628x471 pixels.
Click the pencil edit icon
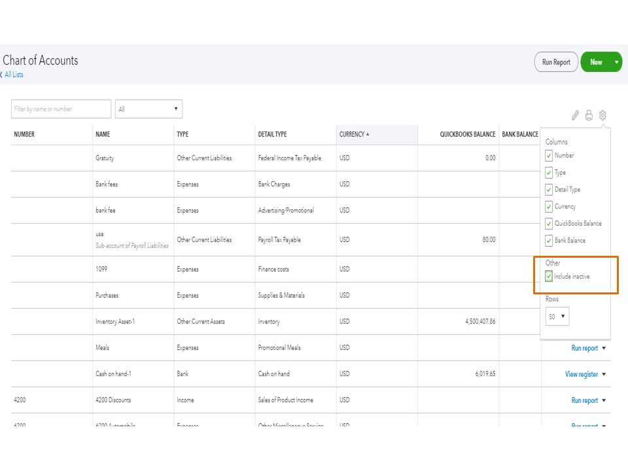(575, 115)
